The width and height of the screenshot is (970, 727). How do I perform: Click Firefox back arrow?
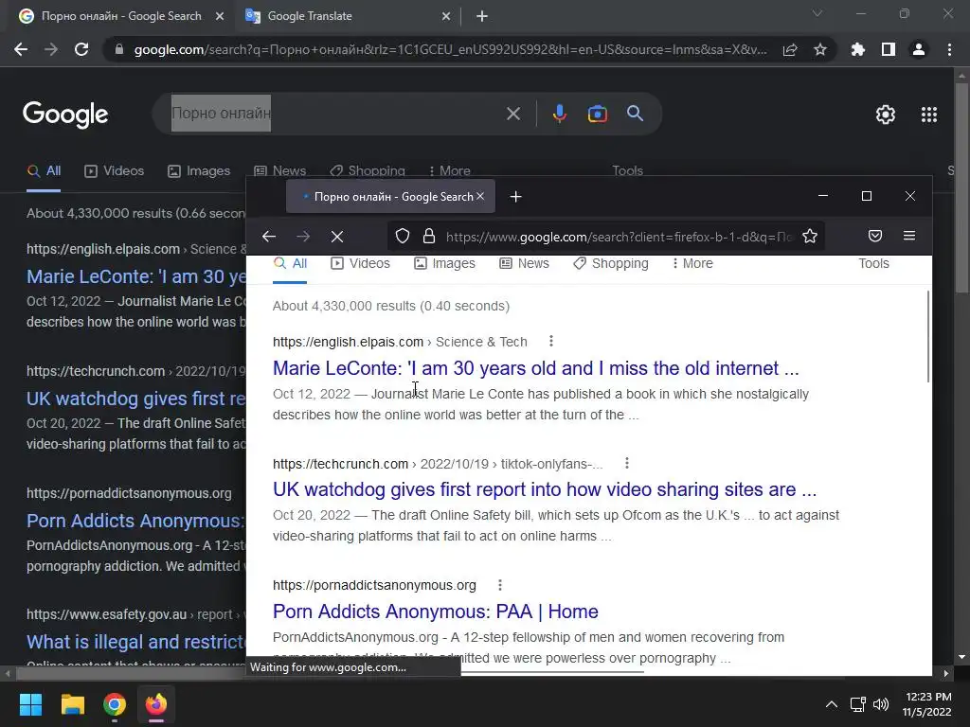269,236
